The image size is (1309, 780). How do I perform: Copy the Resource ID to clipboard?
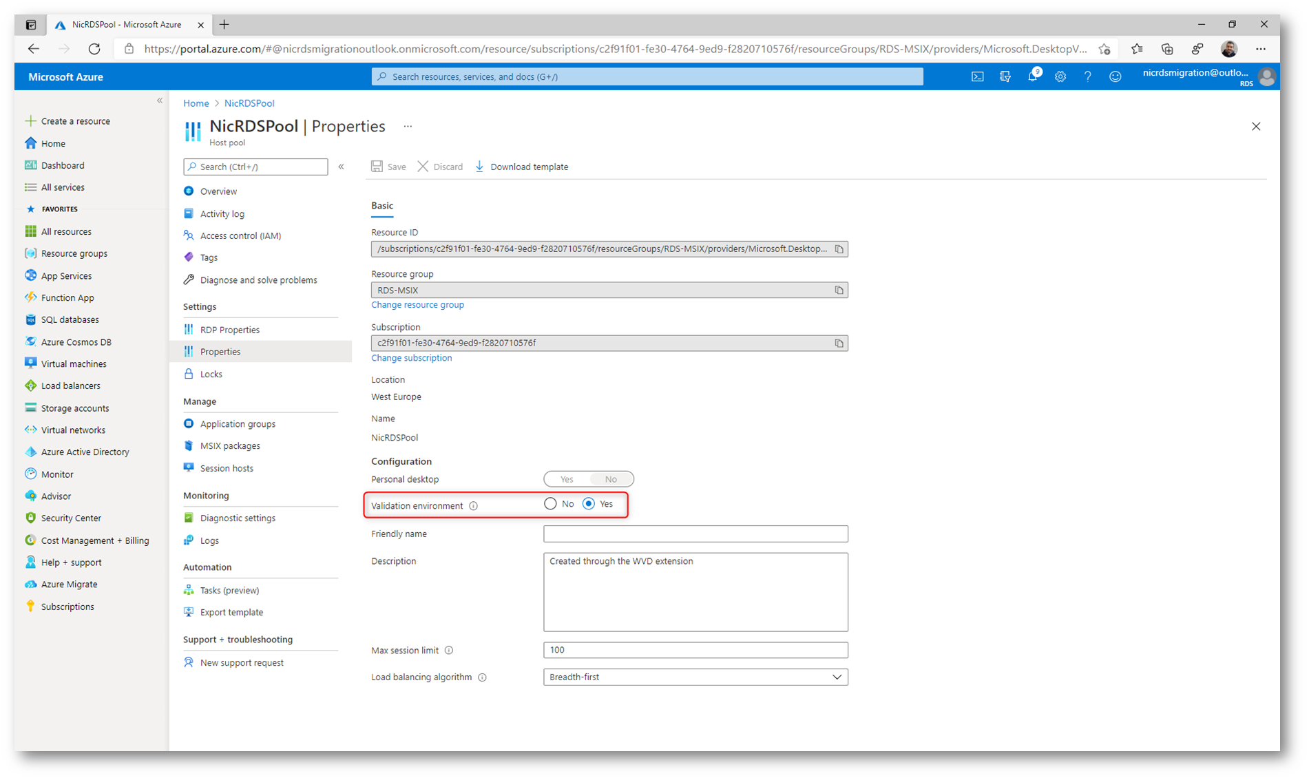tap(839, 249)
